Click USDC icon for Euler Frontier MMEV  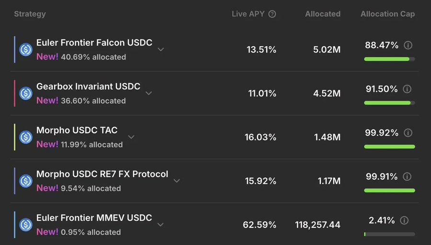pyautogui.click(x=25, y=224)
